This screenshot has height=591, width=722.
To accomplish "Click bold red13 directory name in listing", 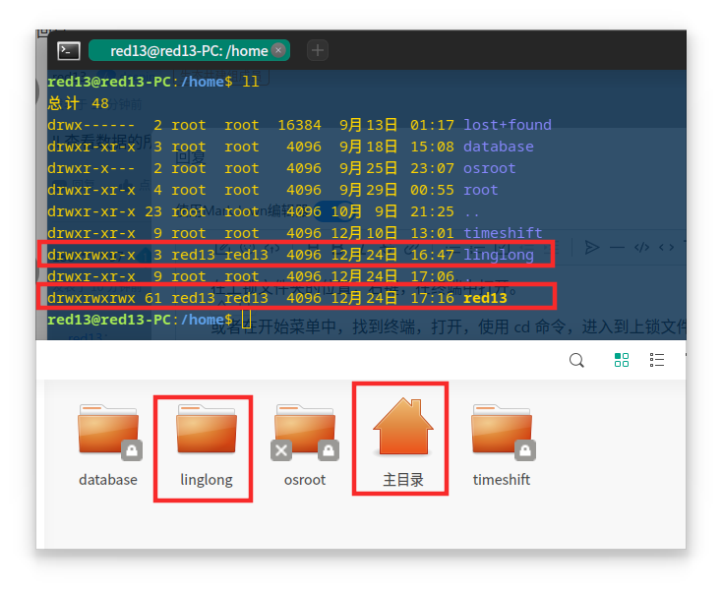I will point(485,298).
